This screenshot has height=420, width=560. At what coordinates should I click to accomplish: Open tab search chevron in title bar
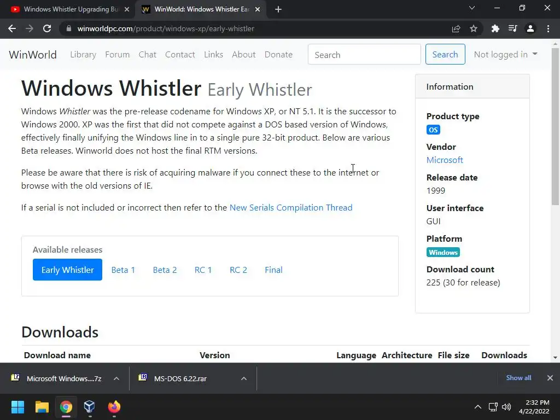(x=472, y=8)
